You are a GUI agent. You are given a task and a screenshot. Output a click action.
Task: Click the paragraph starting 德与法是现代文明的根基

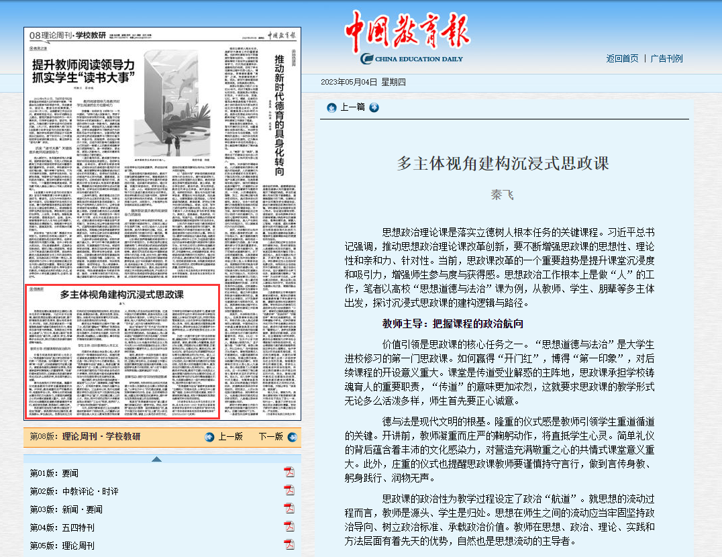[500, 450]
